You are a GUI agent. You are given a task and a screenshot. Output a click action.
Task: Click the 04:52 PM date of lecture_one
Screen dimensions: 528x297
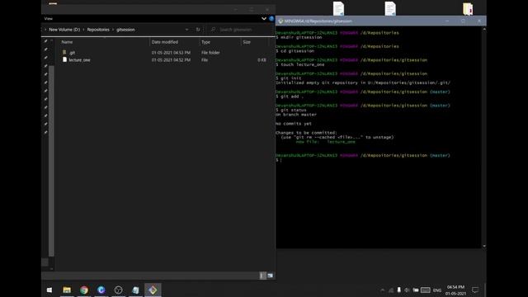[171, 60]
